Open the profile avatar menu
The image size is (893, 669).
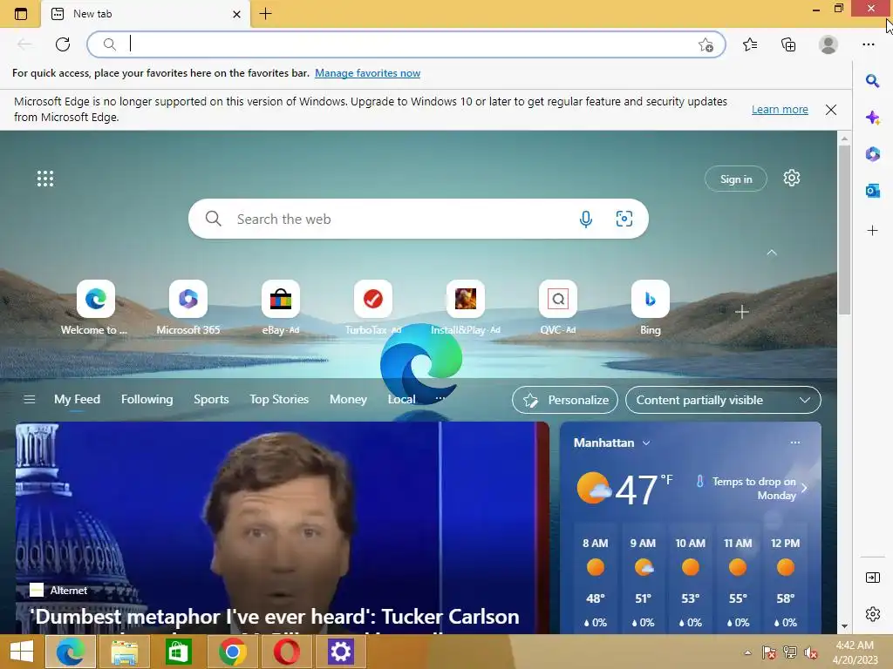[x=828, y=44]
